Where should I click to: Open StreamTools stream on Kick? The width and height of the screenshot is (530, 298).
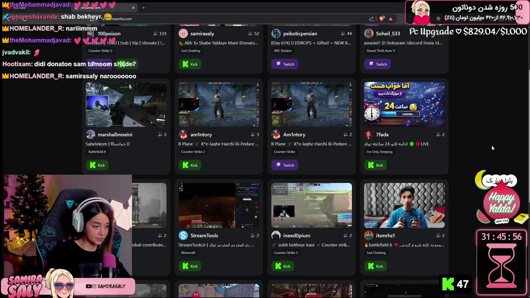190,266
